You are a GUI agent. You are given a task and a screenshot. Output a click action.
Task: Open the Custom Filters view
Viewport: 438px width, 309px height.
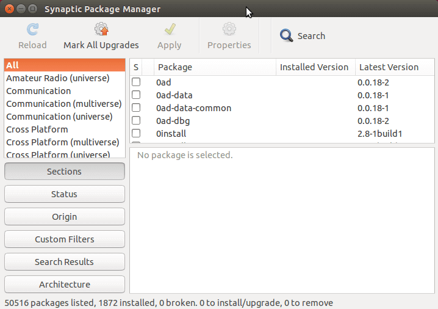[65, 239]
